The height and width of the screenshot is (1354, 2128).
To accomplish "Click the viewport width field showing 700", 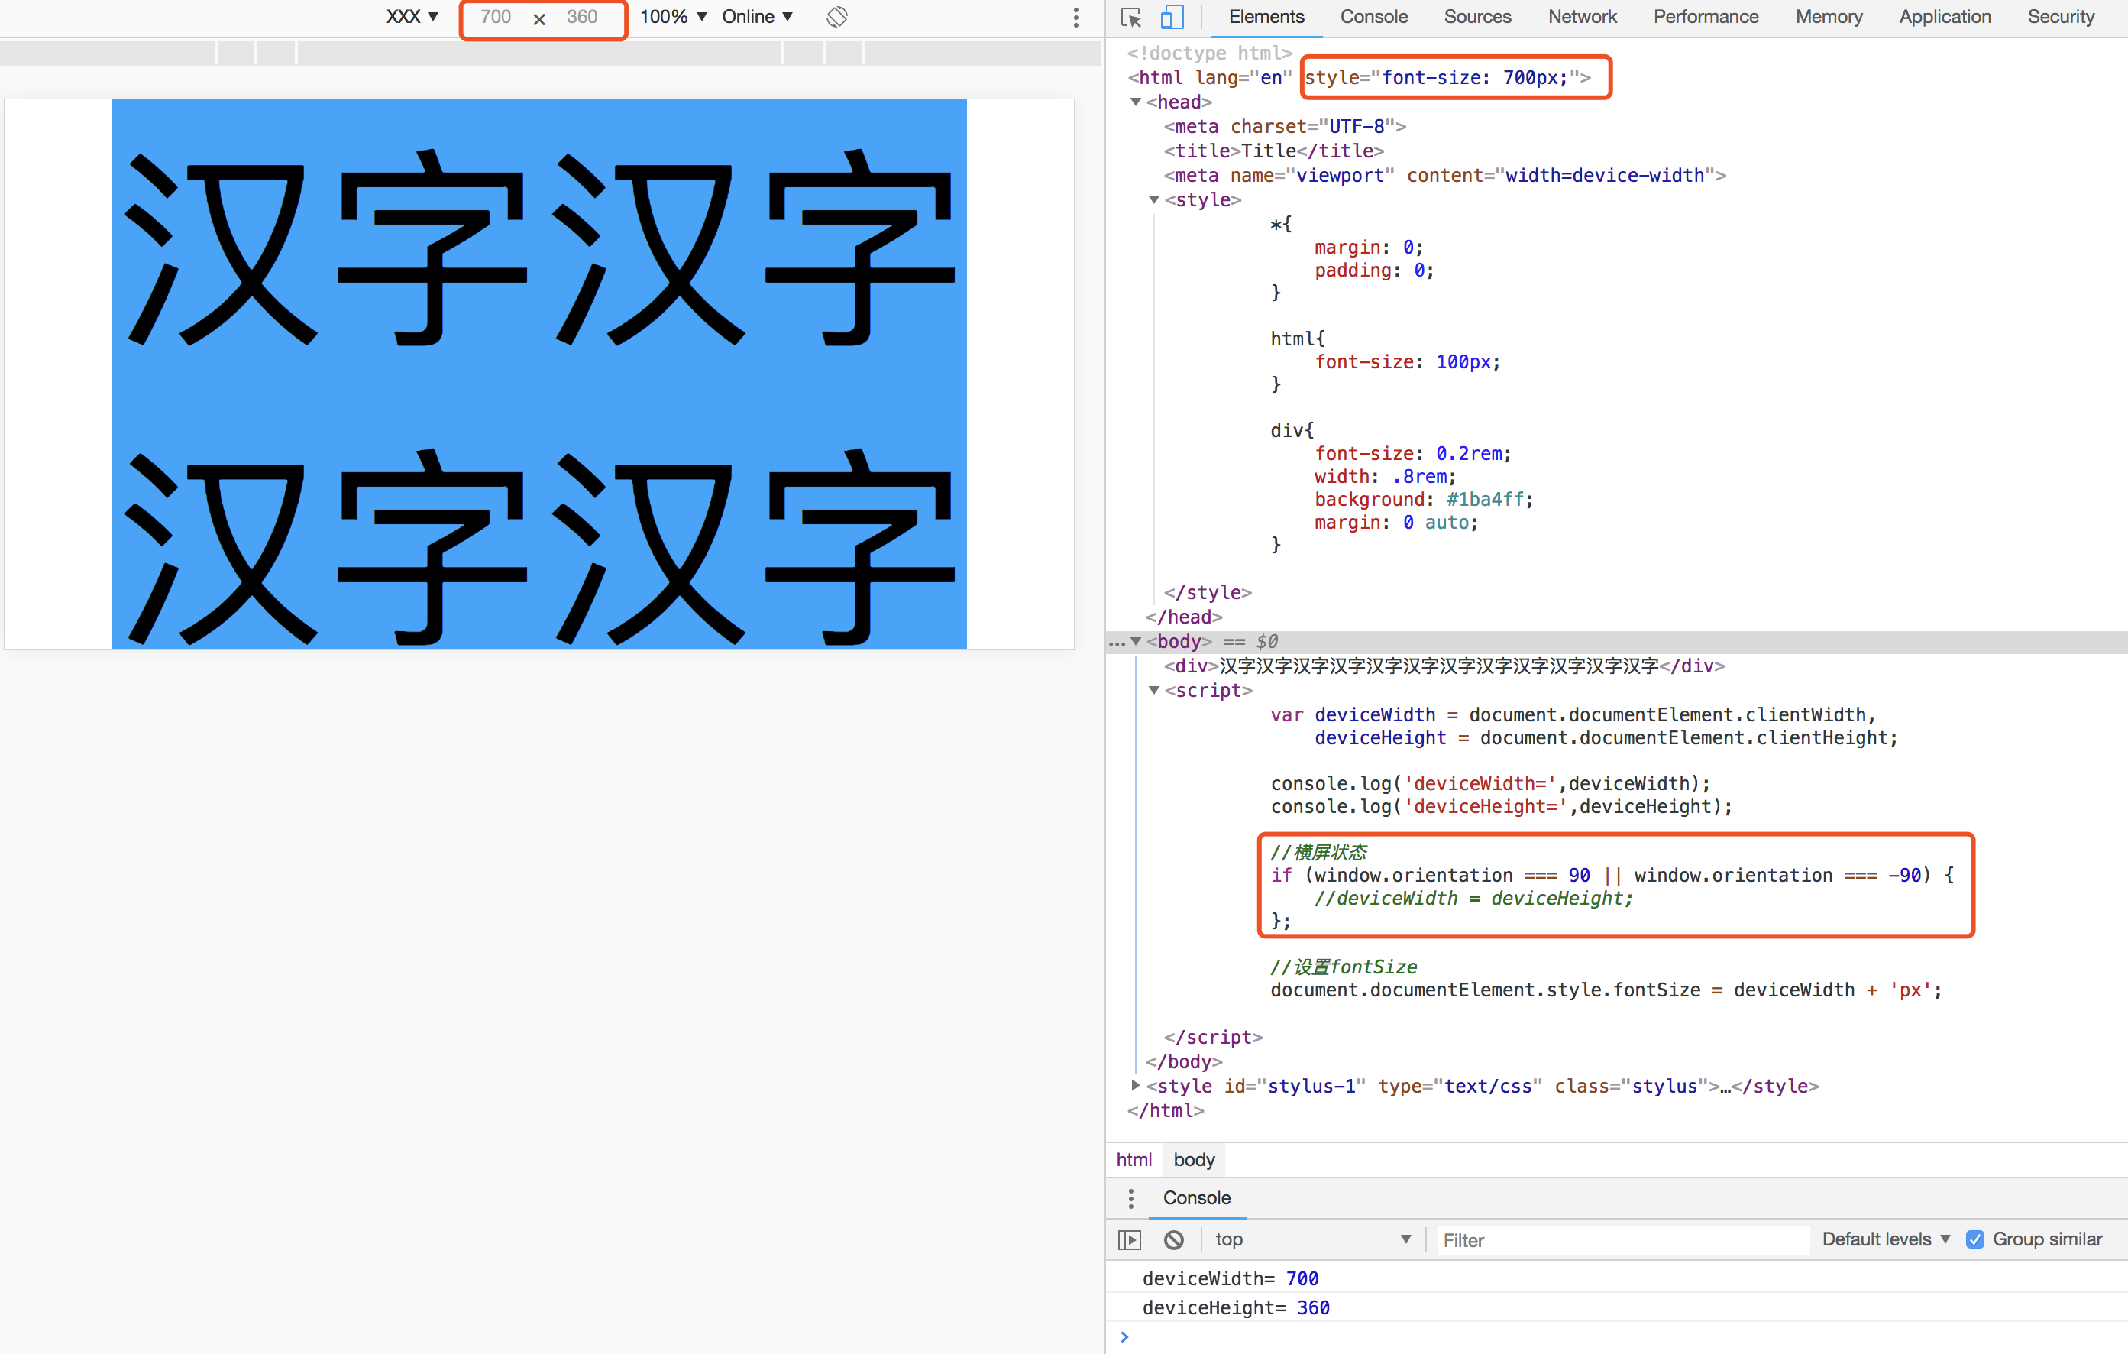I will pyautogui.click(x=496, y=17).
